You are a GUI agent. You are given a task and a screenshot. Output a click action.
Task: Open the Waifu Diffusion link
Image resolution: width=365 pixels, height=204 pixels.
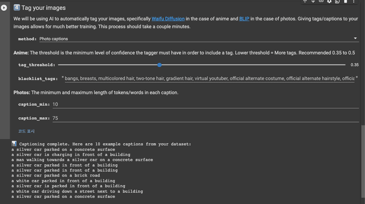pyautogui.click(x=168, y=19)
